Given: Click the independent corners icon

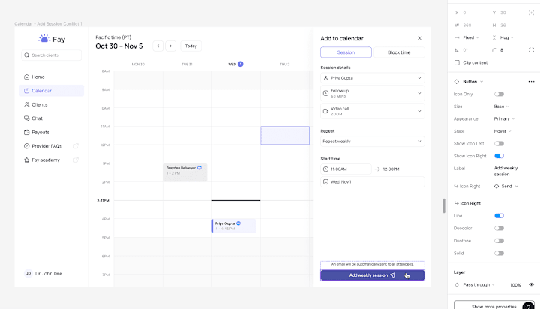Looking at the screenshot, I should (531, 50).
